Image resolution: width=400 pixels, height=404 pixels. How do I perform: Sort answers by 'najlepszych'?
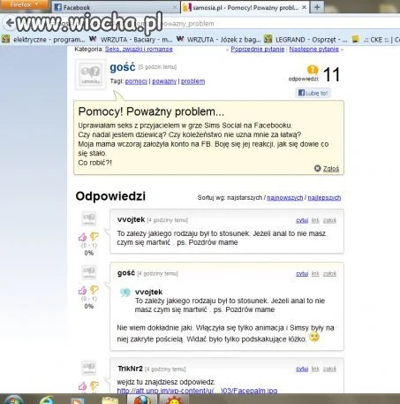[x=324, y=197]
